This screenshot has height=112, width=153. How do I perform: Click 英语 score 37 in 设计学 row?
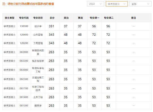(x=80, y=26)
